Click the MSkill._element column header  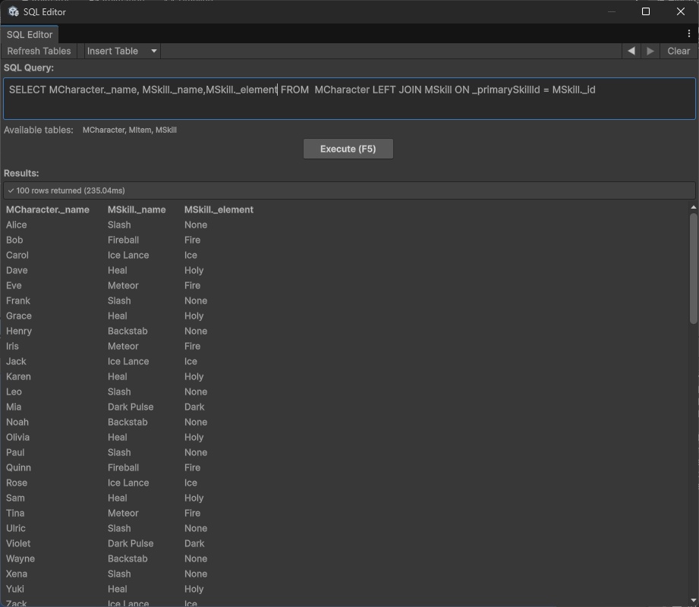point(219,209)
